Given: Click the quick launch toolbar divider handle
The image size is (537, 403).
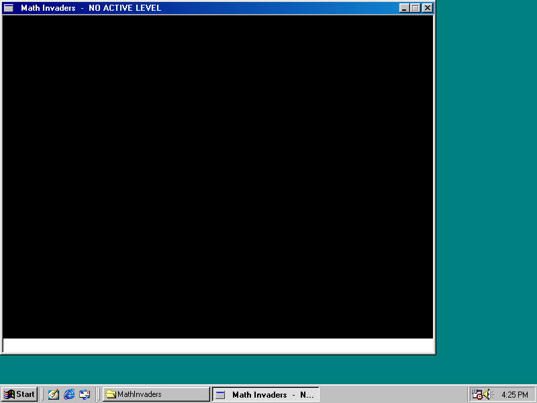Looking at the screenshot, I should [x=42, y=394].
